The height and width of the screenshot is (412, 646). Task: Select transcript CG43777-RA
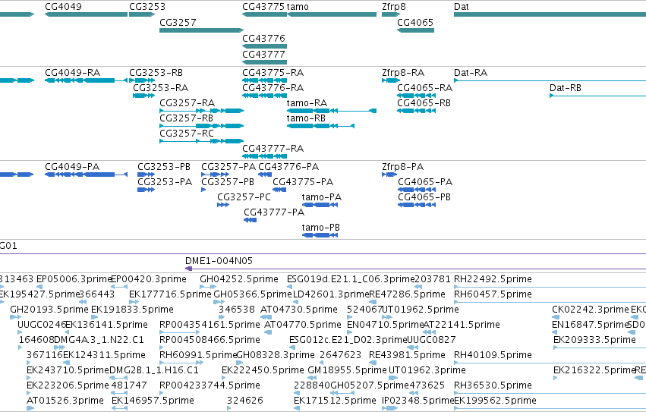click(264, 156)
